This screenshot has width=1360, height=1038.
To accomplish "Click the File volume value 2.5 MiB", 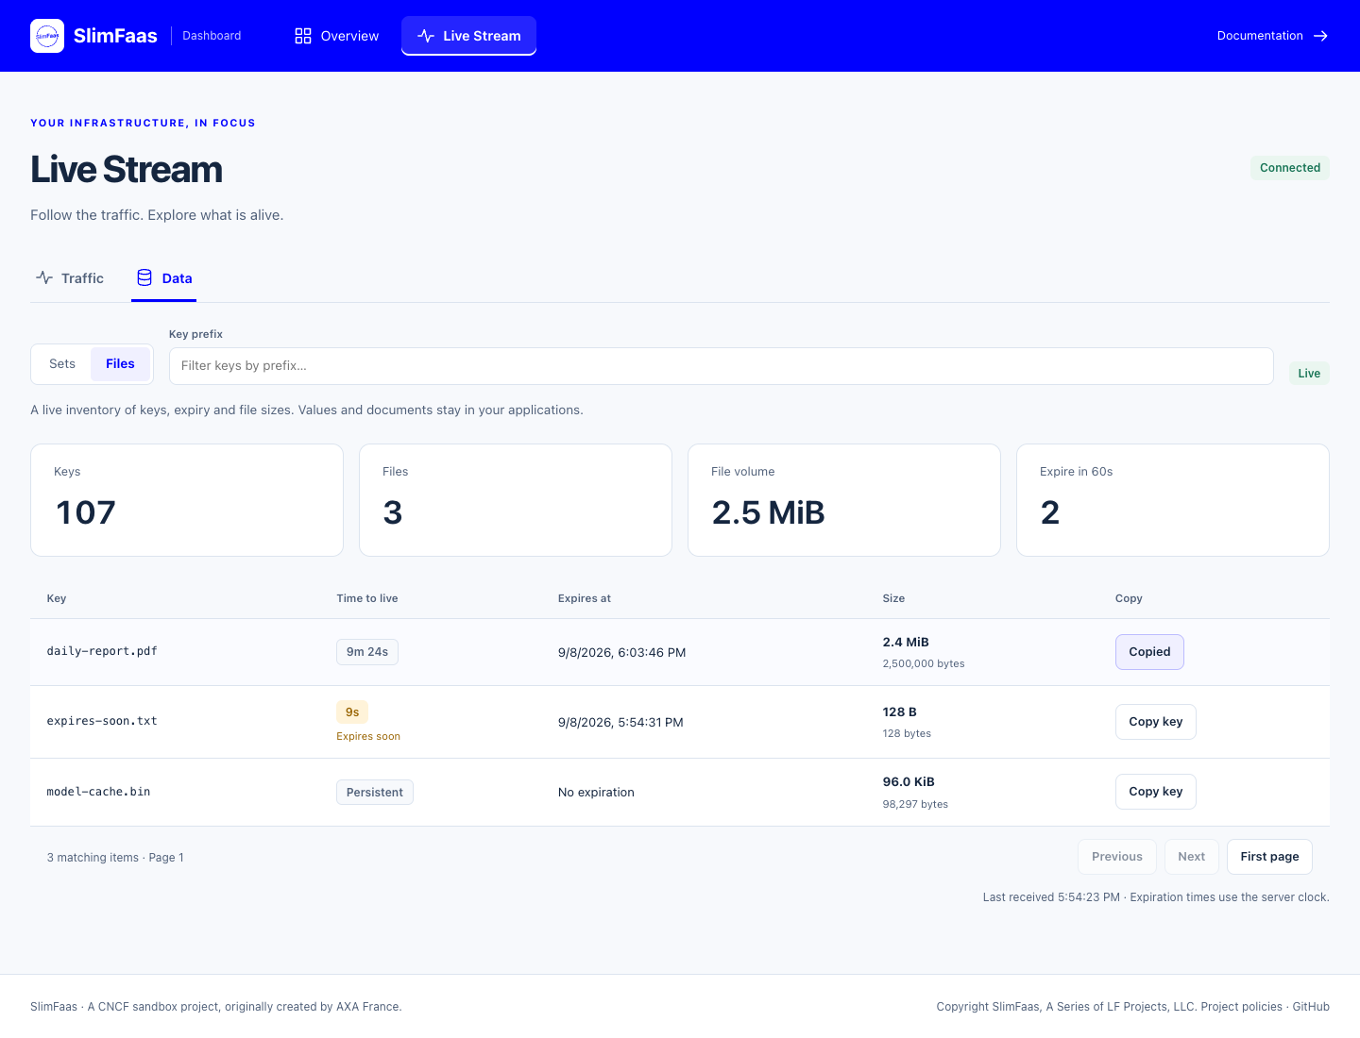I will (x=768, y=512).
